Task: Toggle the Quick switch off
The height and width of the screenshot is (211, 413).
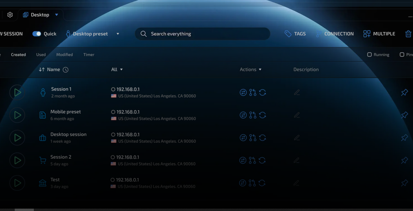Action: click(37, 34)
